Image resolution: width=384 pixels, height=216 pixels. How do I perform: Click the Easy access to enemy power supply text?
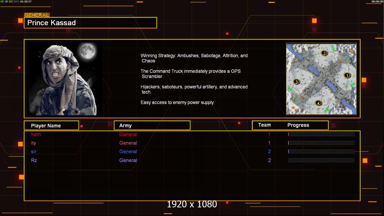coord(178,103)
